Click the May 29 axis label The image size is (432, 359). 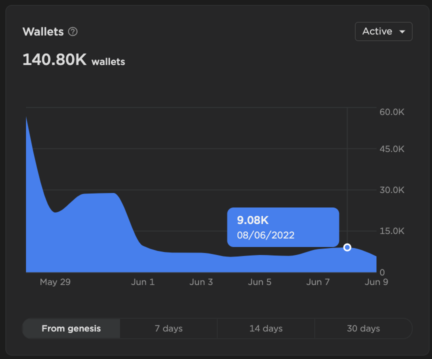55,282
